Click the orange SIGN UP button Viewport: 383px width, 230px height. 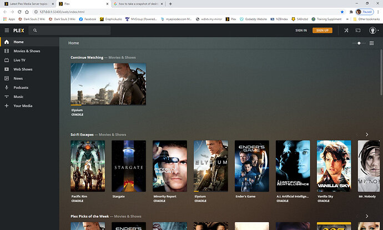click(x=322, y=31)
